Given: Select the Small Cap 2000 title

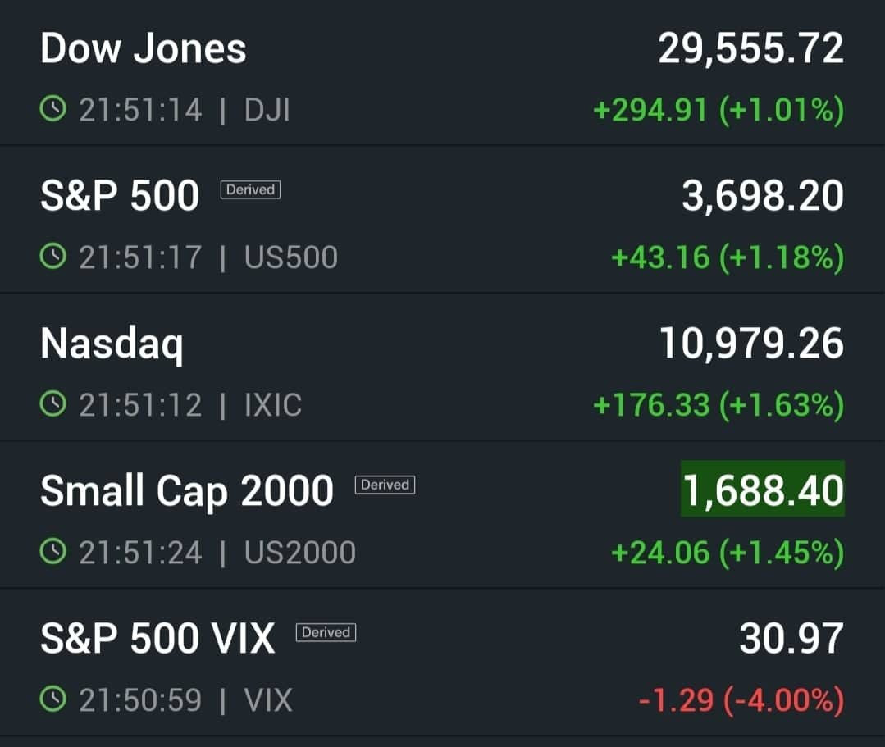Looking at the screenshot, I should [x=187, y=491].
